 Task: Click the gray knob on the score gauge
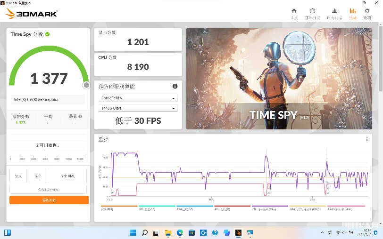[x=86, y=85]
